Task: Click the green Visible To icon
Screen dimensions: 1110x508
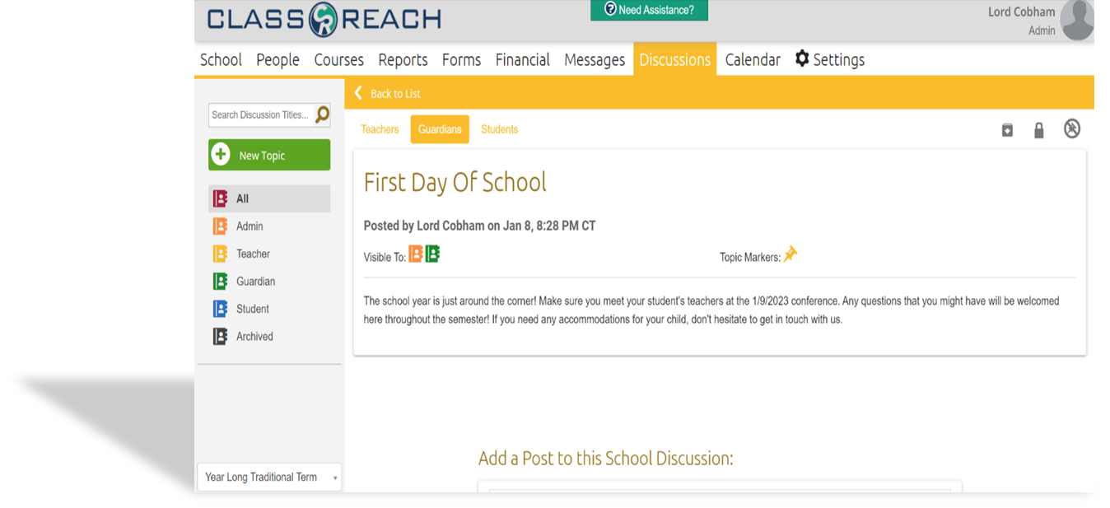Action: [432, 254]
